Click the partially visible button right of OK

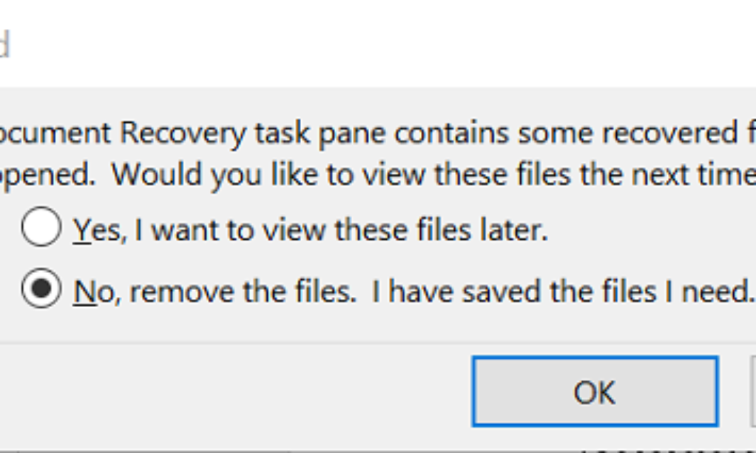tap(753, 390)
